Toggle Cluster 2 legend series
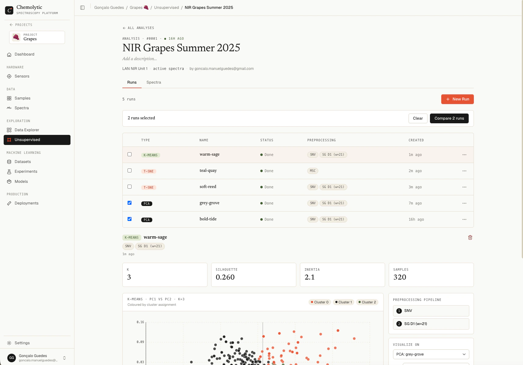Screen dimensions: 523x365 (367, 302)
